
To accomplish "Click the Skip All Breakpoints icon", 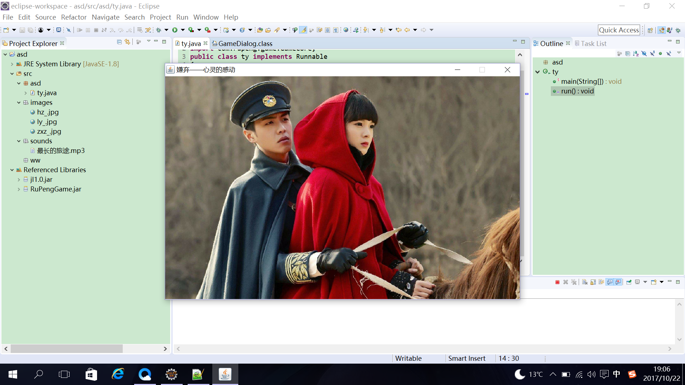I will pyautogui.click(x=69, y=30).
